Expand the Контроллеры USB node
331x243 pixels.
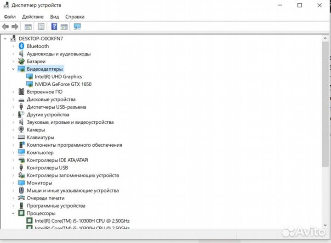point(13,168)
